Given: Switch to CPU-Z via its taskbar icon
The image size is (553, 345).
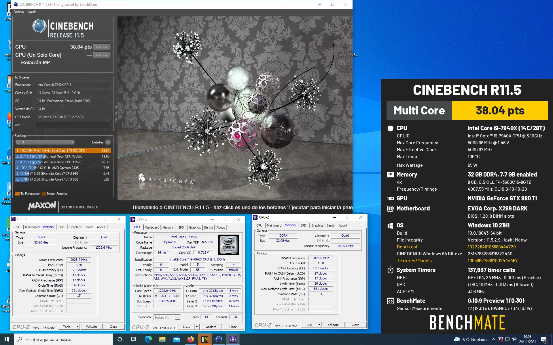Looking at the screenshot, I should coord(233,339).
